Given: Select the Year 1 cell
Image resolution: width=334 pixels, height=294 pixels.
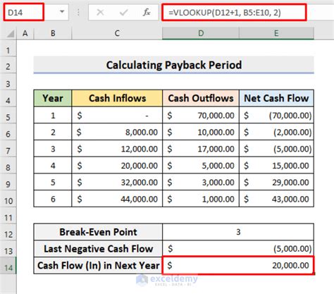Looking at the screenshot, I should click(x=53, y=116).
